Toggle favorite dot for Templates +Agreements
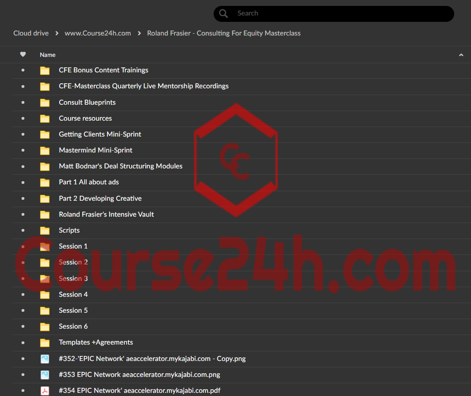 23,343
